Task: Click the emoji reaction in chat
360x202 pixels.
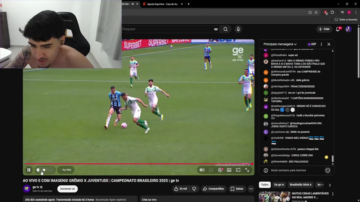Action: coord(326,157)
